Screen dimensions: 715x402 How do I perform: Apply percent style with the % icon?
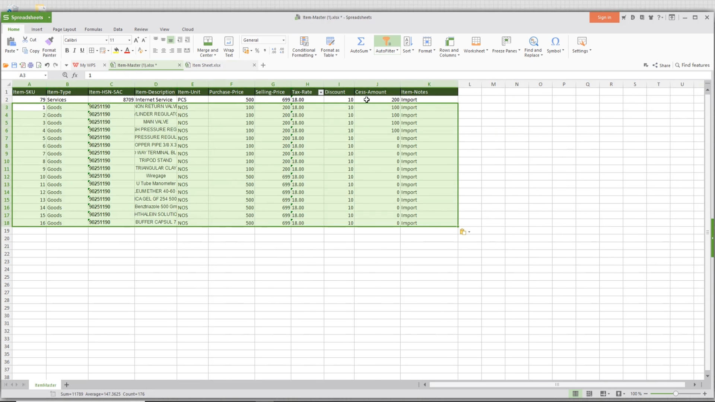coord(257,51)
